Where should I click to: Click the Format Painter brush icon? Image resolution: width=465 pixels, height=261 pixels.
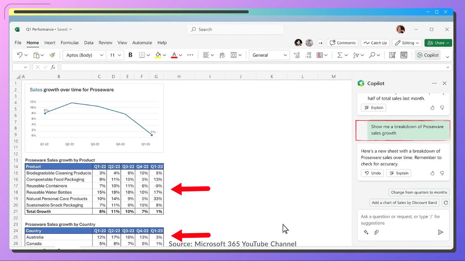tap(52, 55)
